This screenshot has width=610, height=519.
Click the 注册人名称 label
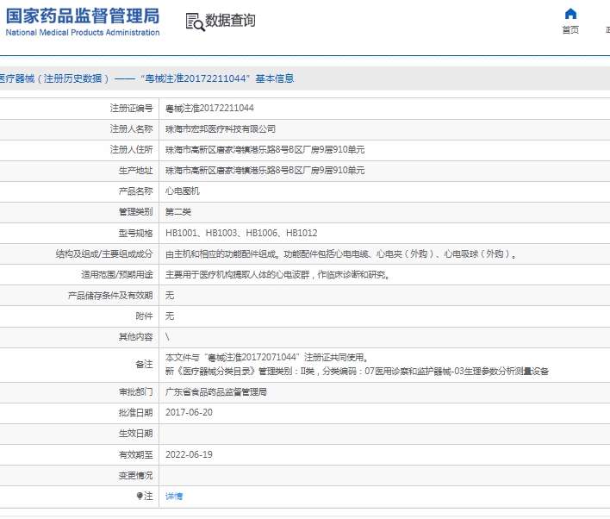tap(131, 128)
